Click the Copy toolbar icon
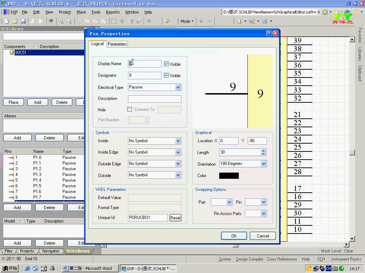Viewport: 365px width, 273px height. (x=87, y=21)
